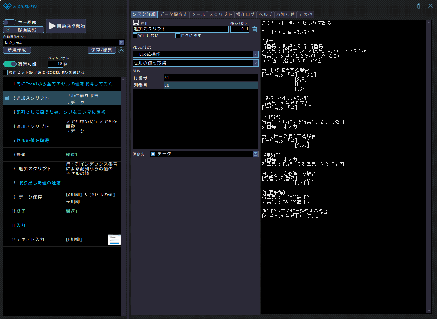
Task: Enable the ログに残す checkbox
Action: (178, 36)
